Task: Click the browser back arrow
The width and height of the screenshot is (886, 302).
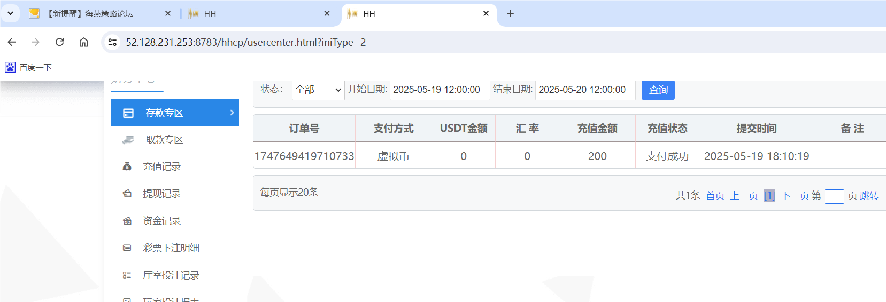Action: (12, 42)
